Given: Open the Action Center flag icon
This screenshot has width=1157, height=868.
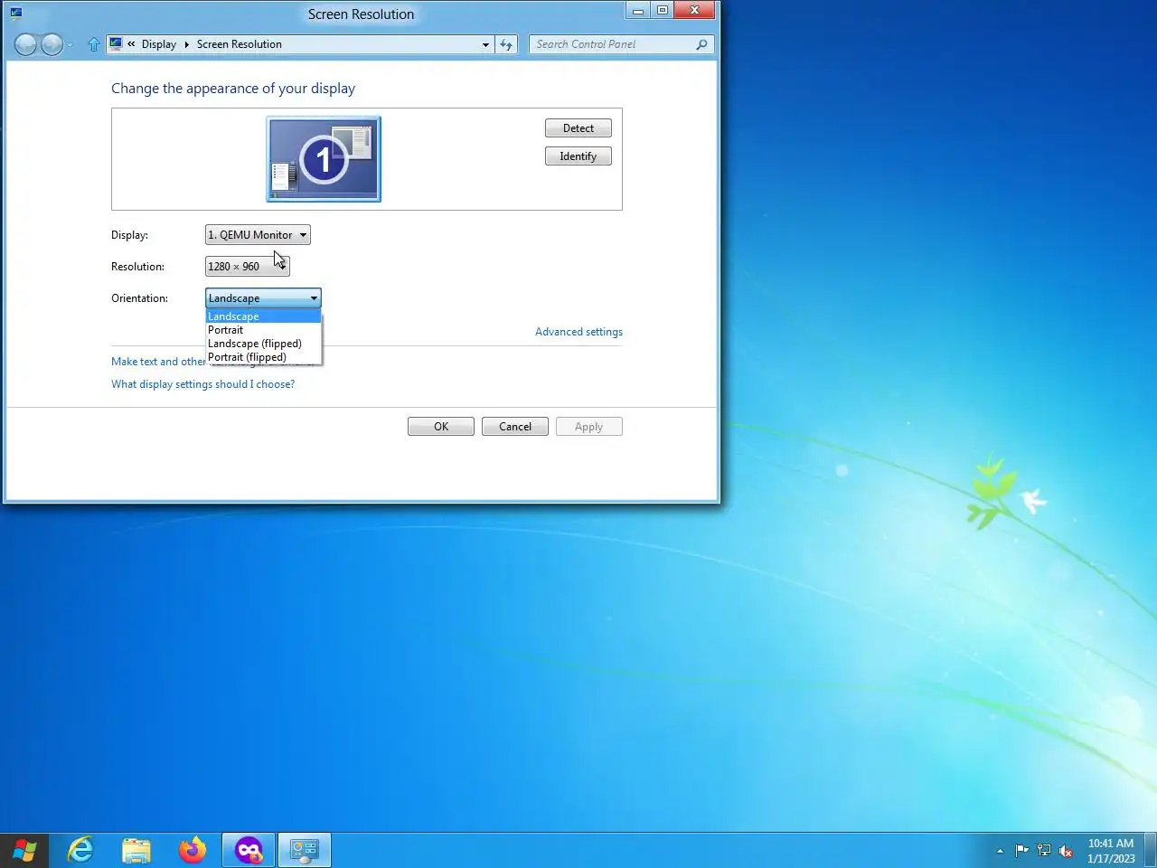Looking at the screenshot, I should coord(1021,850).
